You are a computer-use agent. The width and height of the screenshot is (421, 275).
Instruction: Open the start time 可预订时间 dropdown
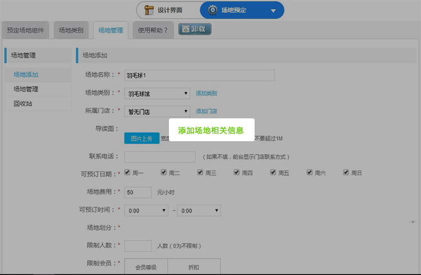(x=146, y=211)
